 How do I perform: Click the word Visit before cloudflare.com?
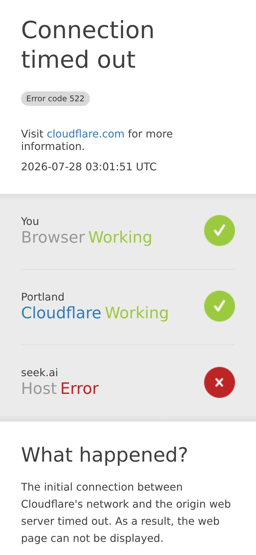tap(32, 134)
